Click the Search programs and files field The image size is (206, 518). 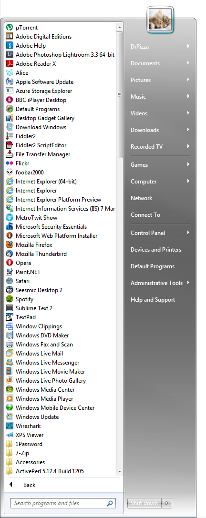(63, 503)
